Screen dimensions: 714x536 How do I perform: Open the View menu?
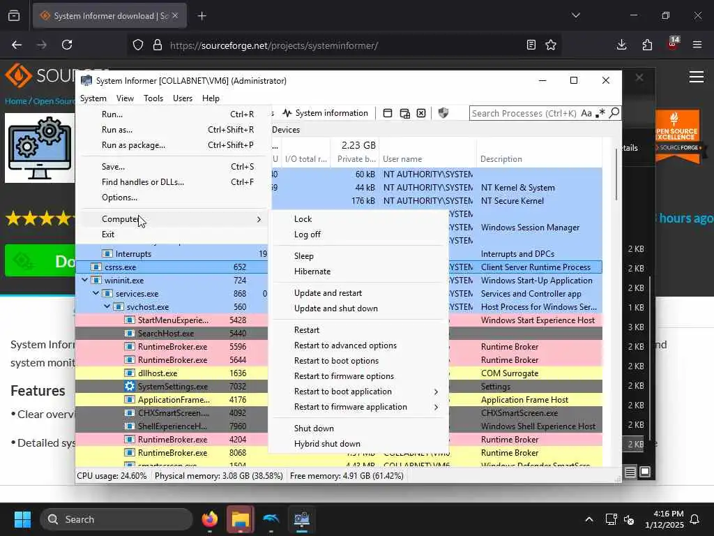125,98
